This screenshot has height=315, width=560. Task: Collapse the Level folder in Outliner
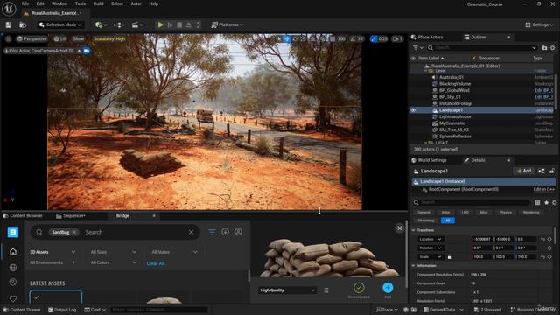click(425, 71)
